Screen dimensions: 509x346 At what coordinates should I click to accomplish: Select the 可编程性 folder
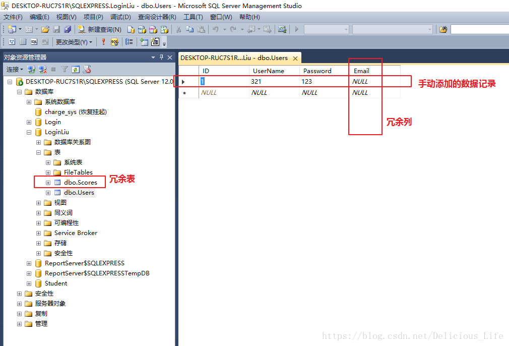[66, 223]
